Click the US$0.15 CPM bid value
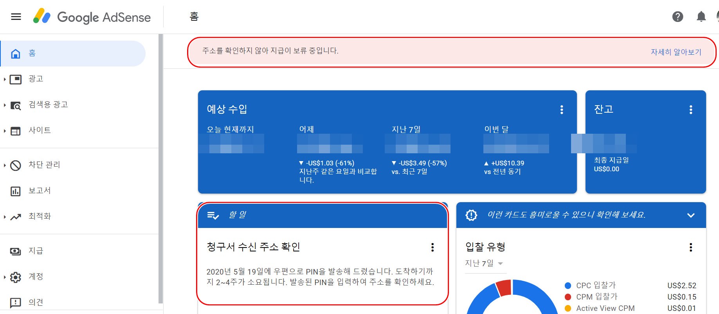Screen dimensions: 719x314 point(682,297)
